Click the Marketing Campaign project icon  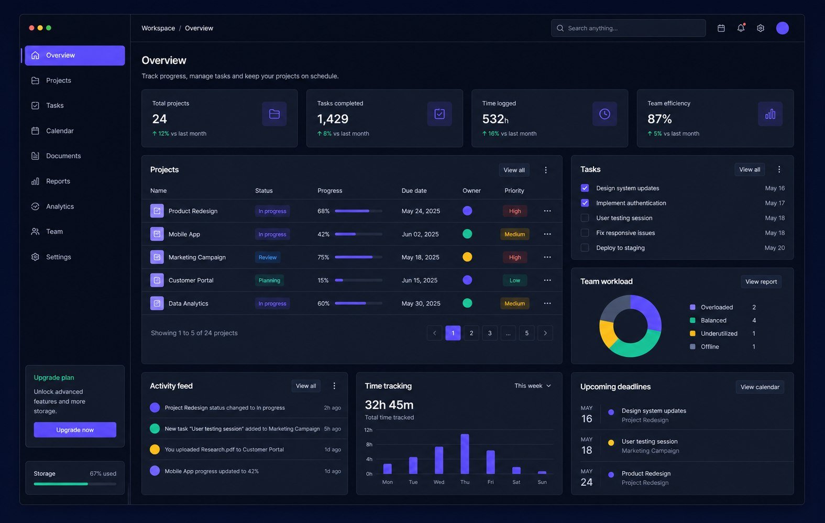click(157, 257)
